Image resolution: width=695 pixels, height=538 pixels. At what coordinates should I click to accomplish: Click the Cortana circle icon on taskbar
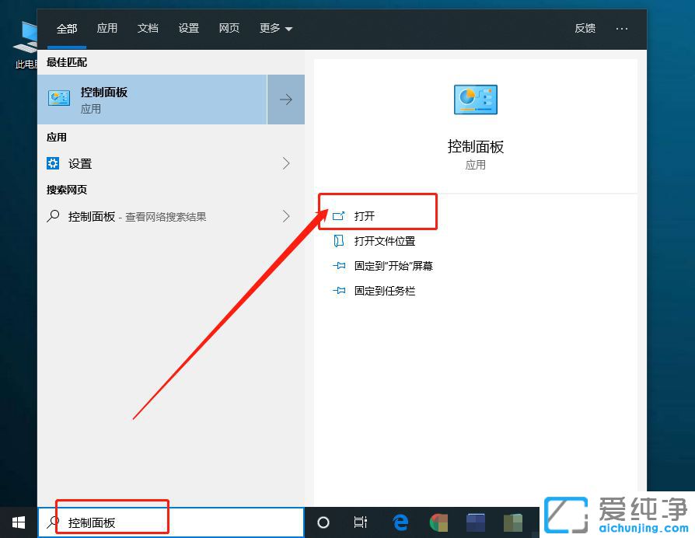tap(323, 522)
